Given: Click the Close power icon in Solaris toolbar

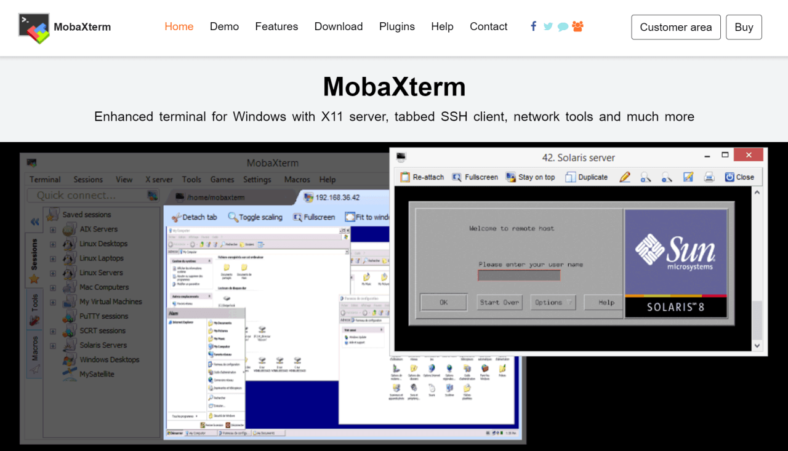Looking at the screenshot, I should tap(730, 177).
